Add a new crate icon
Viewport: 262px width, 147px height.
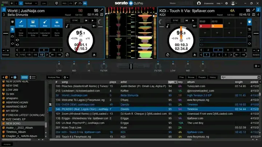(5, 77)
